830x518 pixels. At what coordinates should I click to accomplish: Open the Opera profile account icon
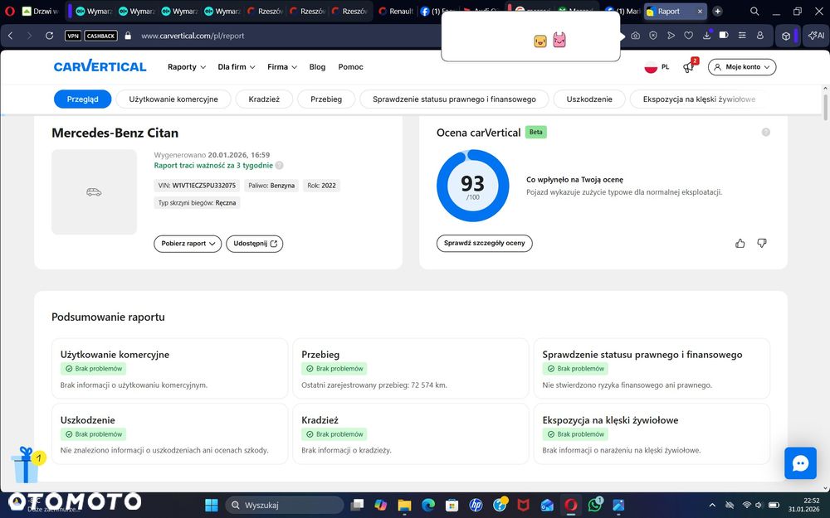point(760,36)
